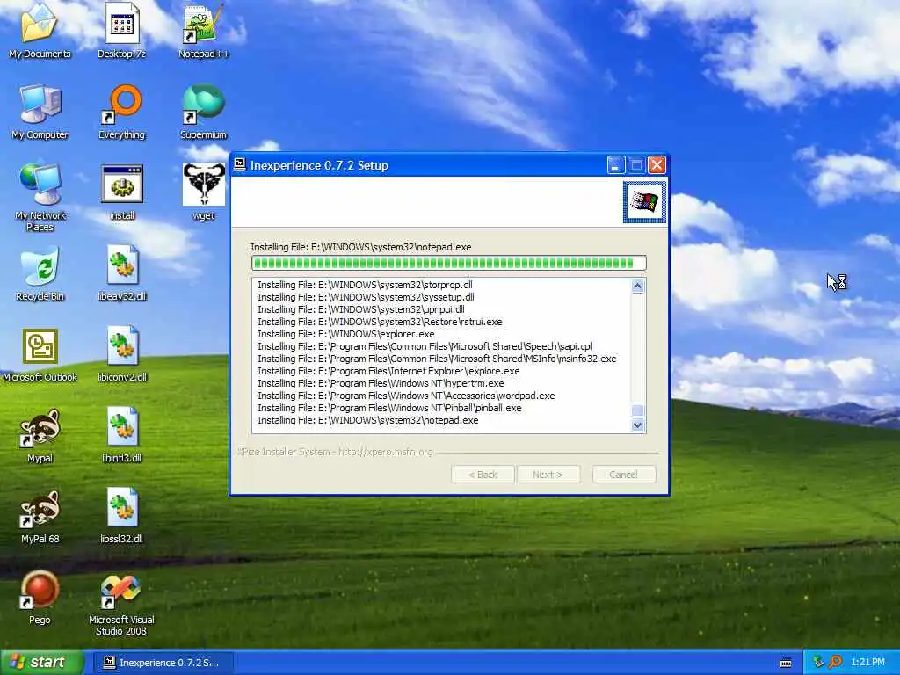This screenshot has width=900, height=675.
Task: Select the wget desktop icon
Action: (203, 192)
